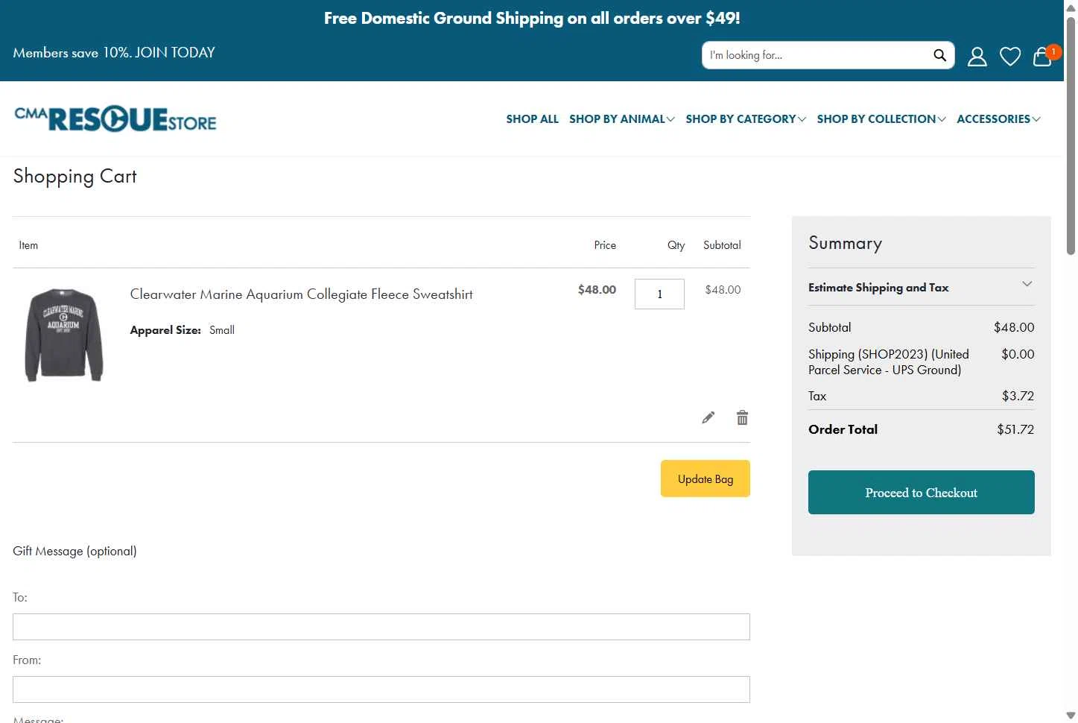Image resolution: width=1078 pixels, height=723 pixels.
Task: Click the sweatshirt product thumbnail
Action: point(64,335)
